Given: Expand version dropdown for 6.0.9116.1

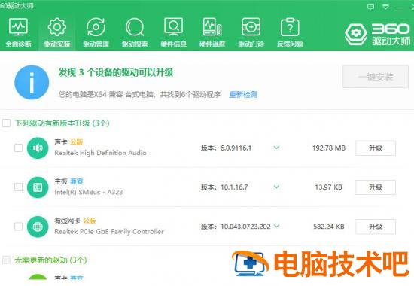Looking at the screenshot, I should [276, 148].
